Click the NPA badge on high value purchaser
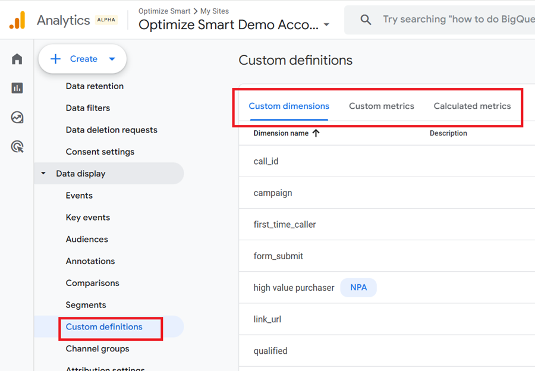 (358, 287)
